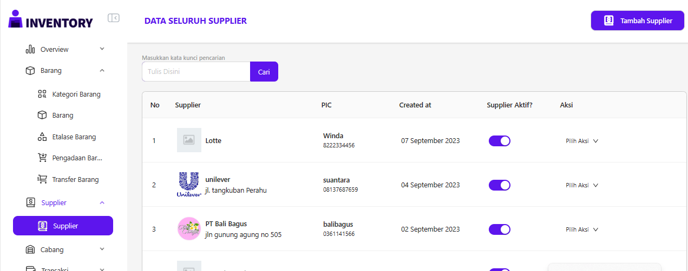Click the Tambah Supplier button
Screen dimensions: 688x271
pos(637,21)
